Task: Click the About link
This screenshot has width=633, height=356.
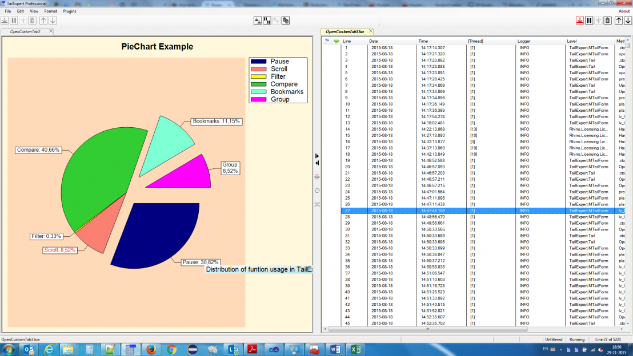Action: [624, 11]
